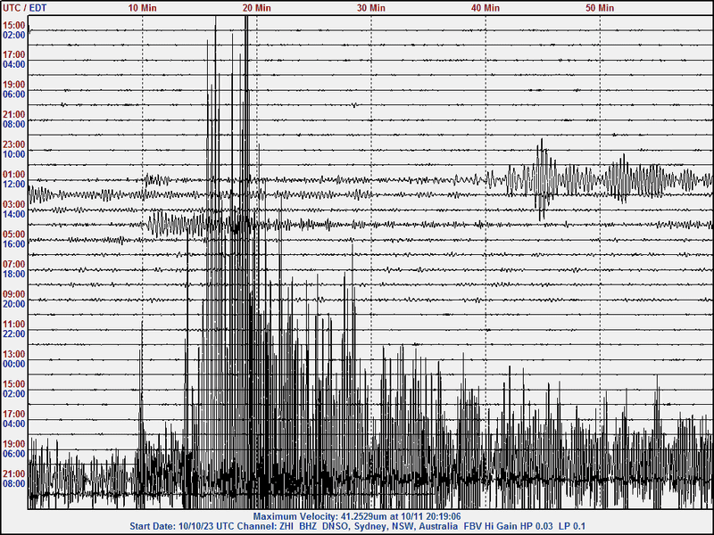Click the "FBV Hi Gain" filter text
714x535 pixels.
coord(490,526)
